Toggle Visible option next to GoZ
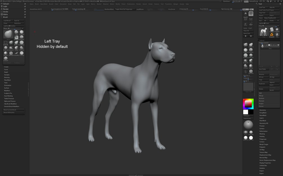This screenshot has height=176, width=283. [x=272, y=21]
